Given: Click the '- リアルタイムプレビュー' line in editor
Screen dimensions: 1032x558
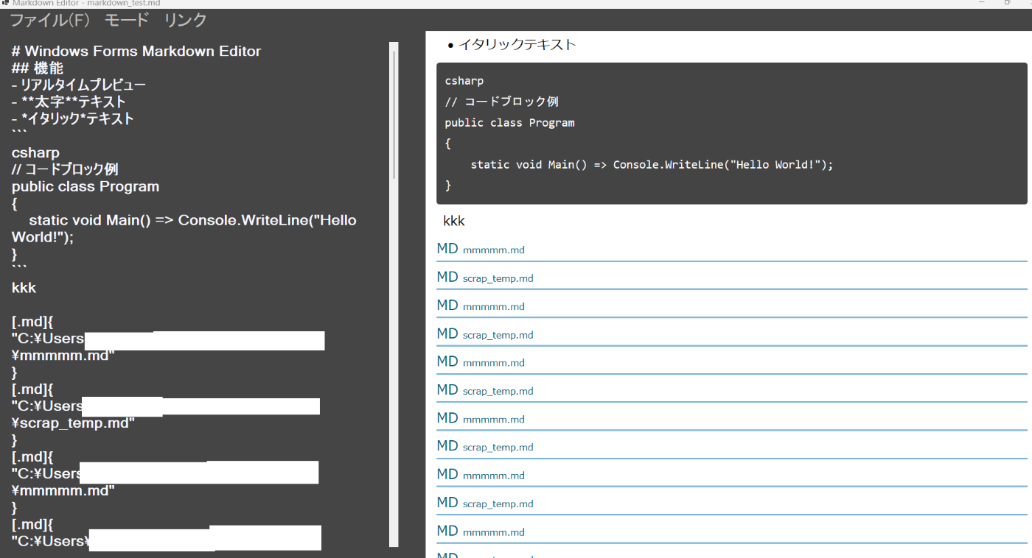Looking at the screenshot, I should 79,85.
